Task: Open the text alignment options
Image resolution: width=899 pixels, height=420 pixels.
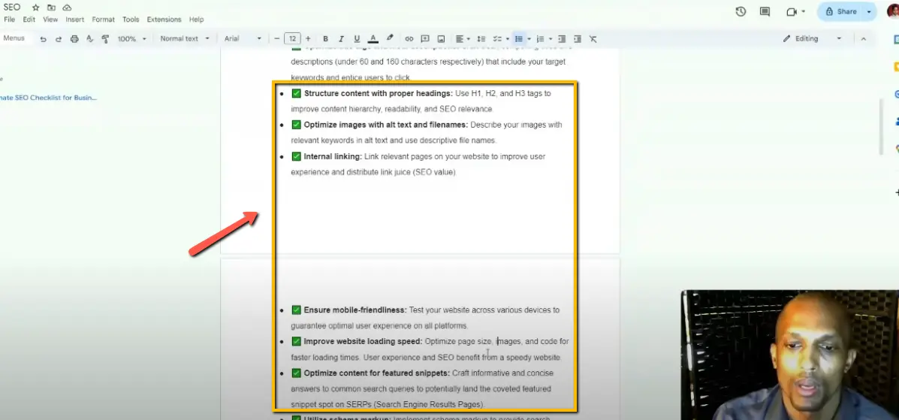Action: click(462, 39)
